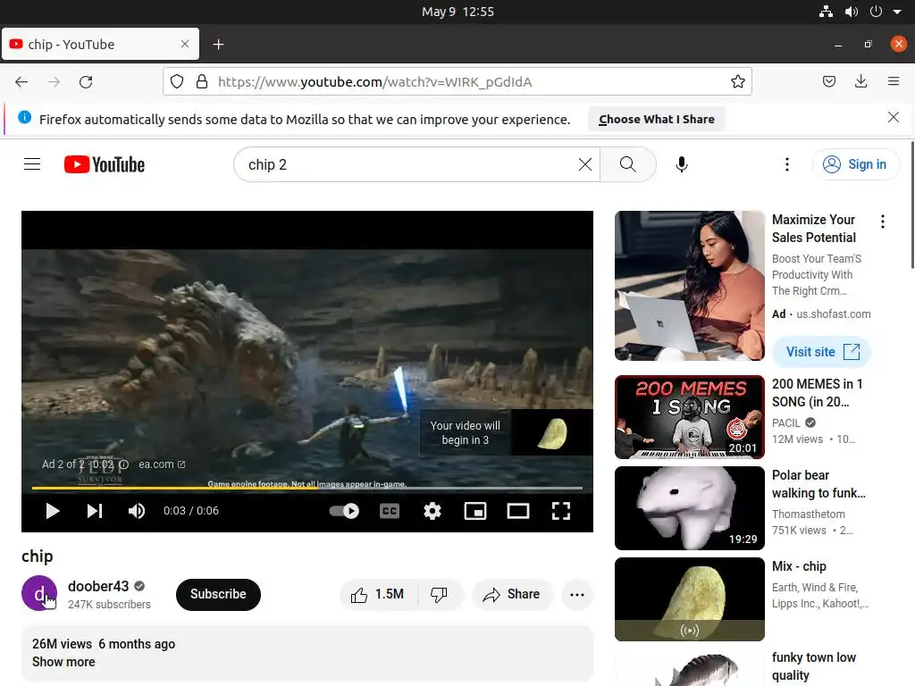Open the YouTube hamburger guide menu
The width and height of the screenshot is (915, 686).
[x=32, y=164]
